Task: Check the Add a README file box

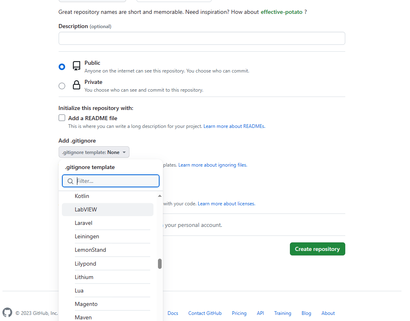Action: tap(62, 118)
